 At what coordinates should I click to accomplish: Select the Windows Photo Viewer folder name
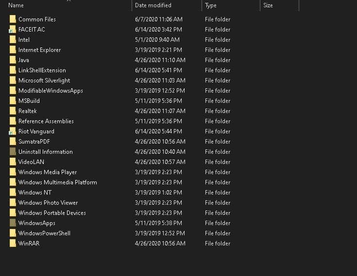coord(48,203)
